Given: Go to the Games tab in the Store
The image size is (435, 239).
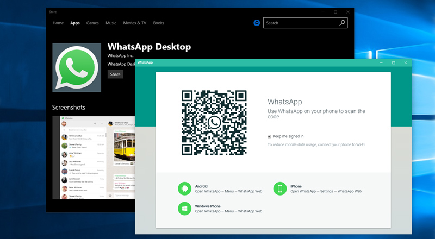Looking at the screenshot, I should click(x=92, y=23).
